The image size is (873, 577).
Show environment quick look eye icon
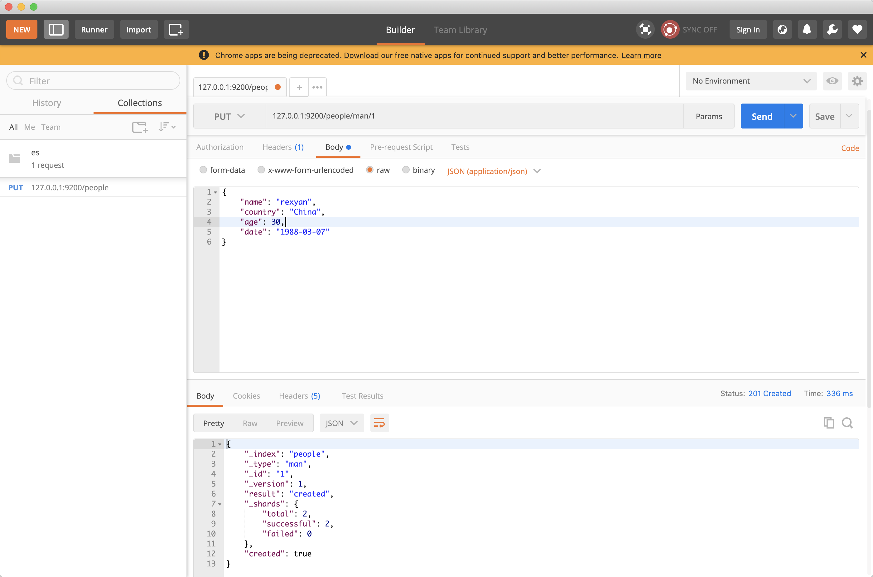pyautogui.click(x=832, y=81)
